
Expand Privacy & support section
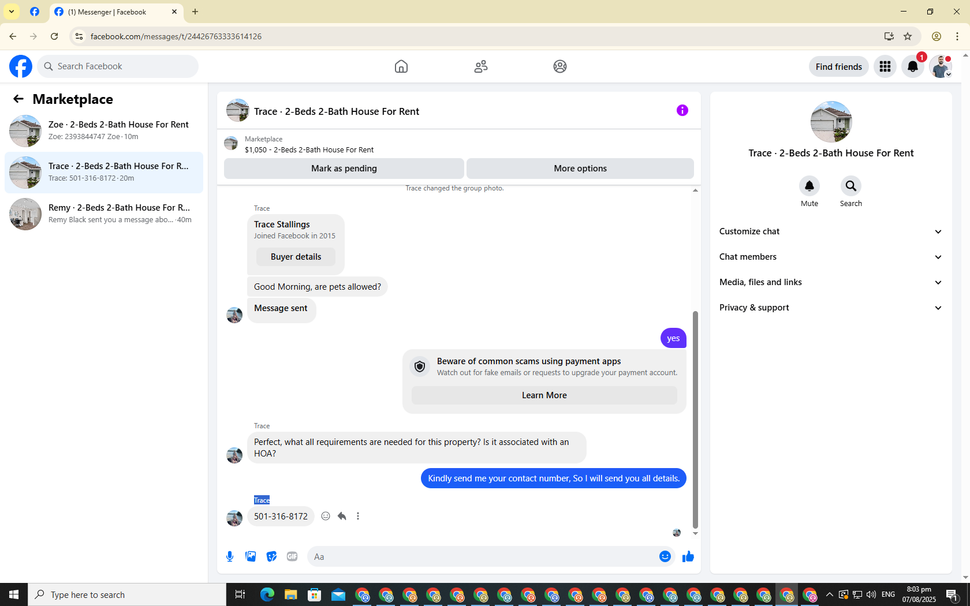click(831, 308)
